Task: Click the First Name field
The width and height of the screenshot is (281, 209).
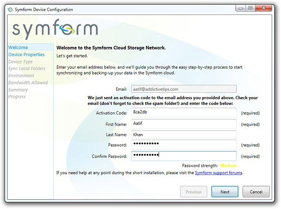Action: point(184,124)
